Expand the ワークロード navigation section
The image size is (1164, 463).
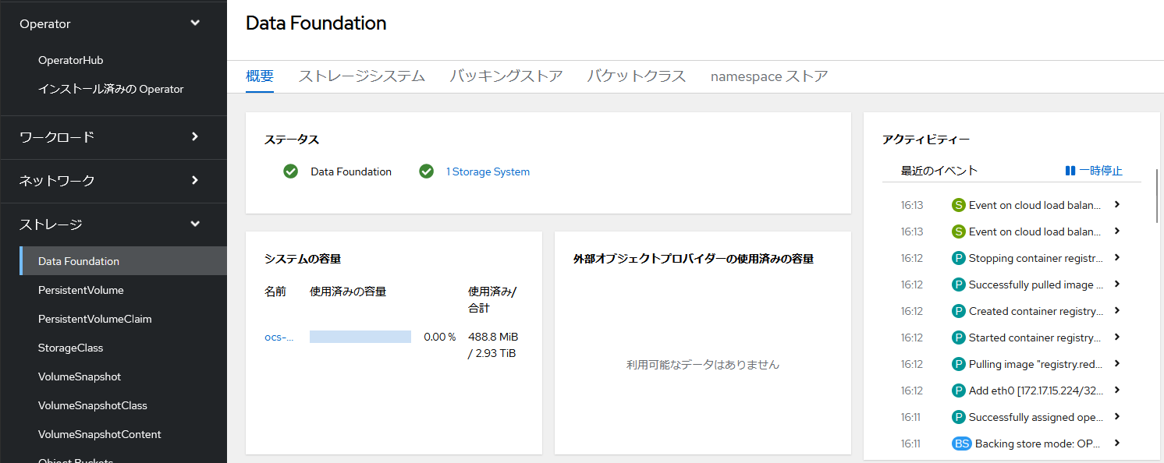click(113, 137)
